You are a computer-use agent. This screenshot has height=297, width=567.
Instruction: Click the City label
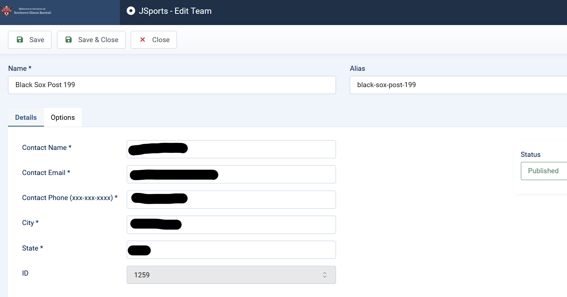(x=31, y=223)
